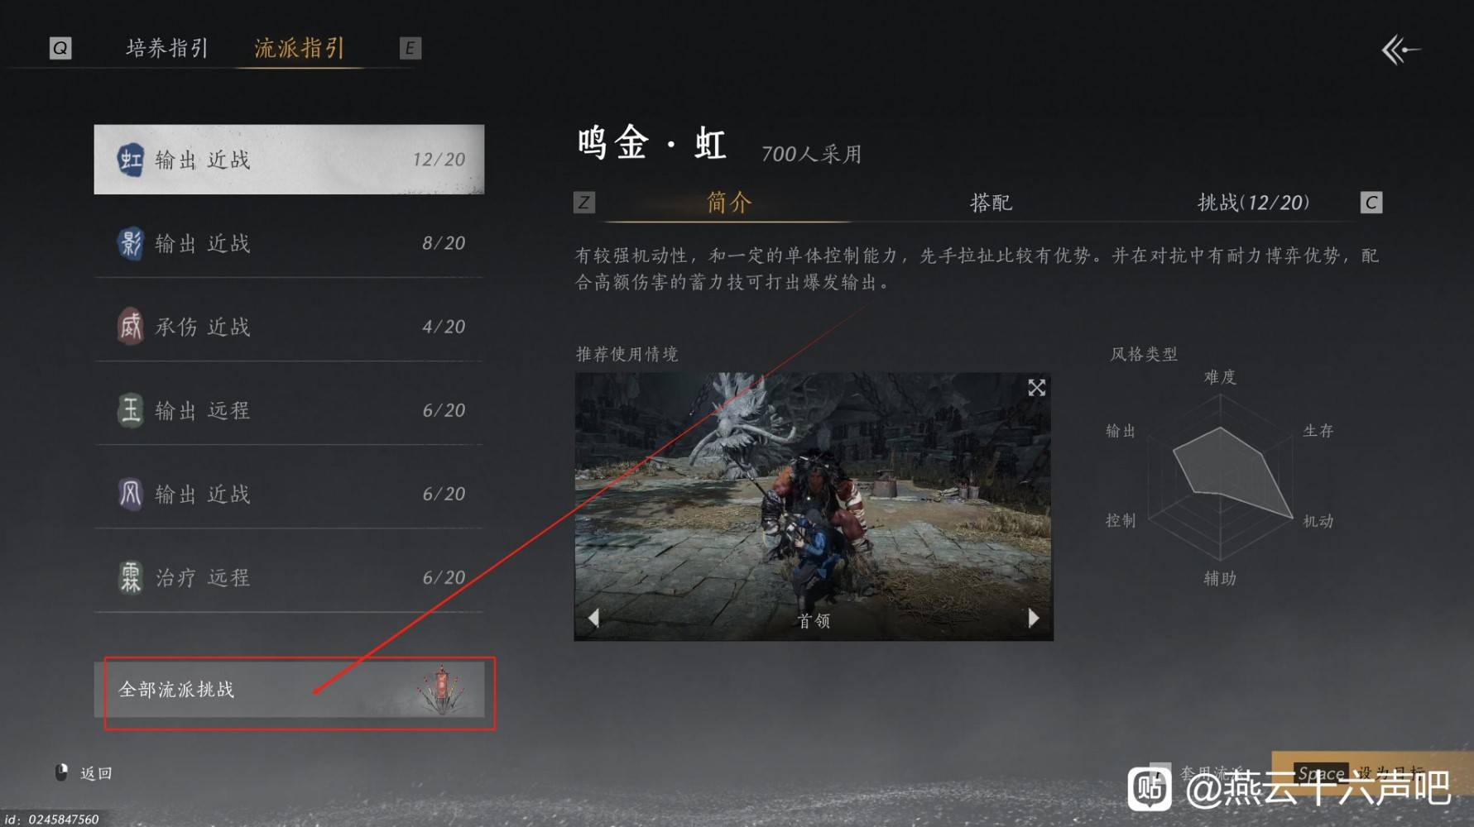Select the 玉 输出 远程 style entry

coord(289,410)
